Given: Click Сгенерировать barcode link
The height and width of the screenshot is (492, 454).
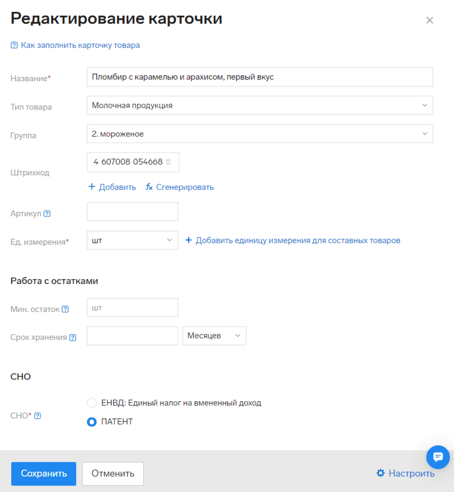Looking at the screenshot, I should pos(185,187).
